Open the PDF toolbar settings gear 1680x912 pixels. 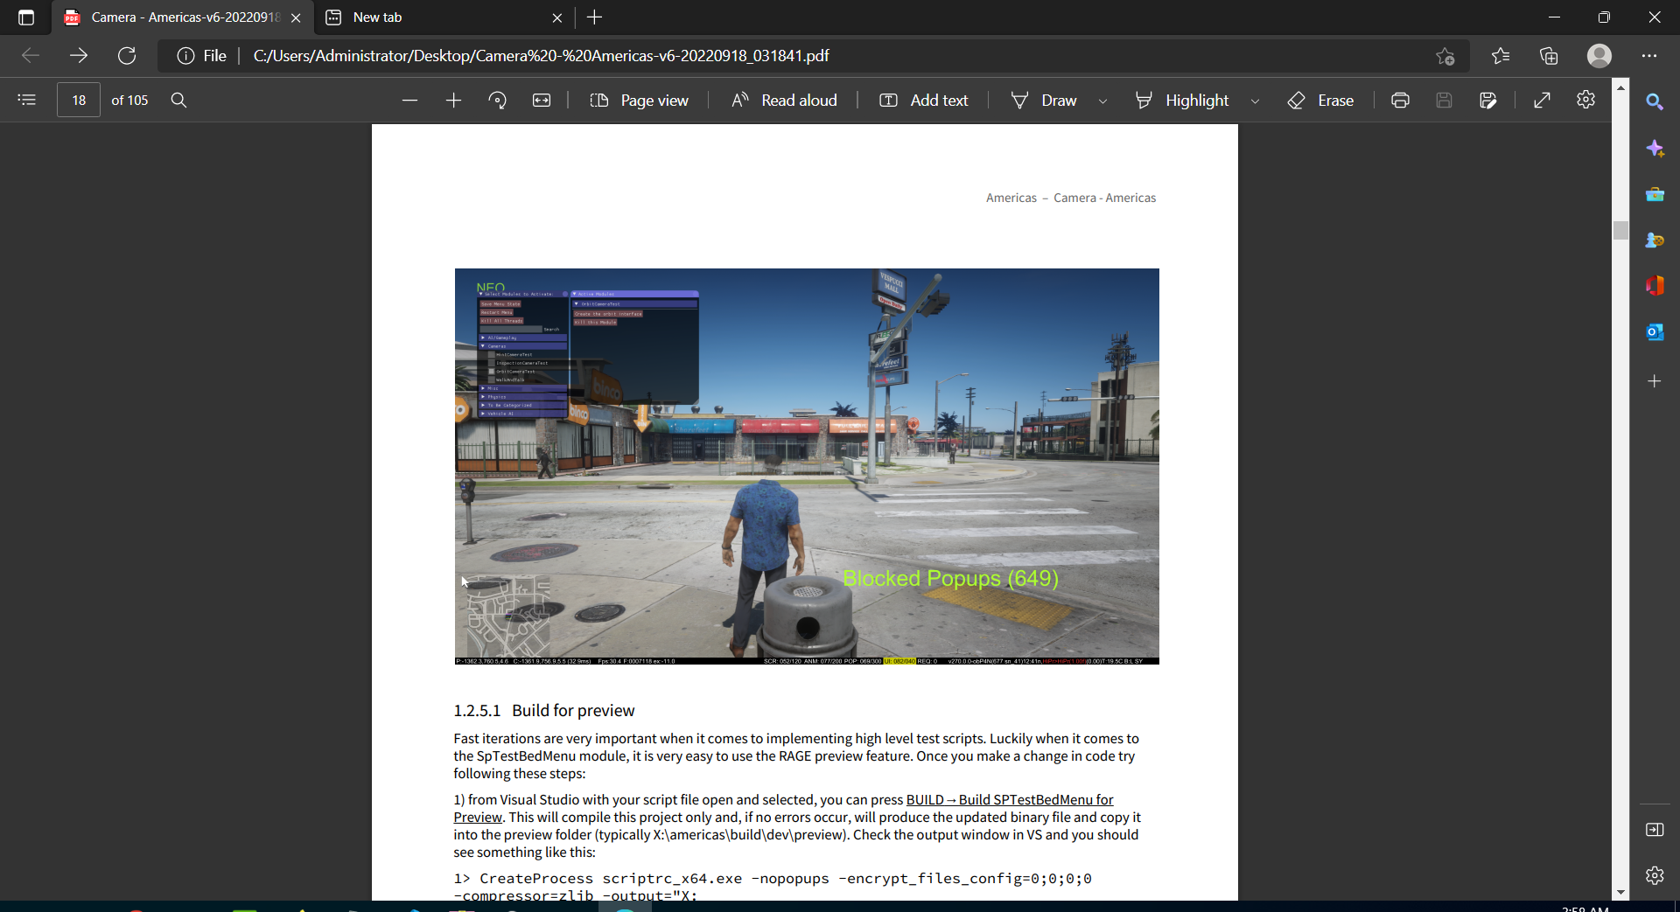click(x=1585, y=100)
